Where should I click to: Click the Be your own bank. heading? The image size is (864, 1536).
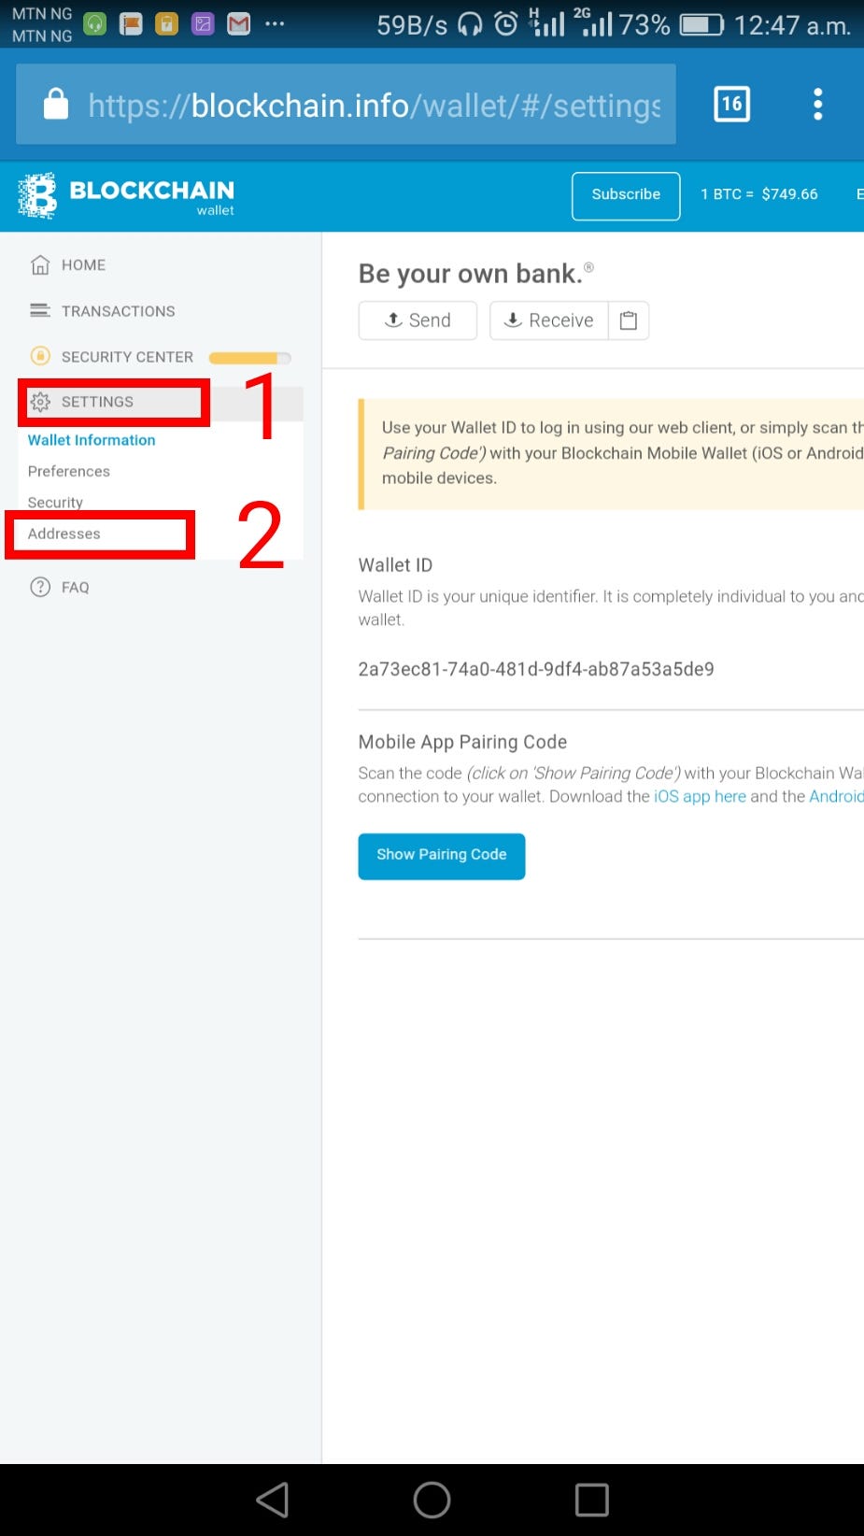coord(471,274)
